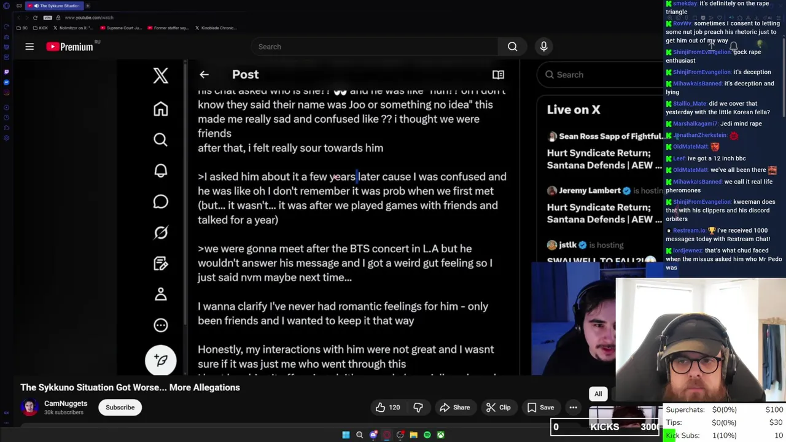The image size is (786, 442).
Task: Click the X logo in the sidebar
Action: [x=160, y=76]
